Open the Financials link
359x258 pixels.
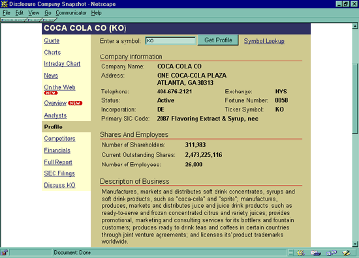(x=57, y=150)
